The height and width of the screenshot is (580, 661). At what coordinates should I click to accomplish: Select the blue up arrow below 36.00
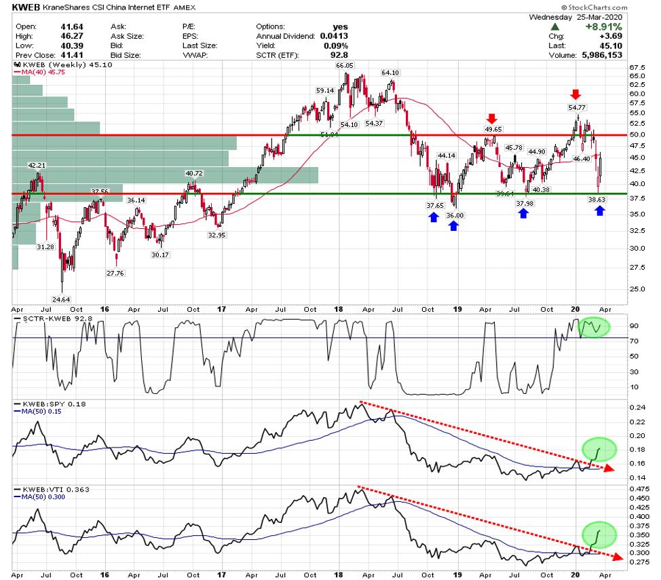tap(453, 225)
